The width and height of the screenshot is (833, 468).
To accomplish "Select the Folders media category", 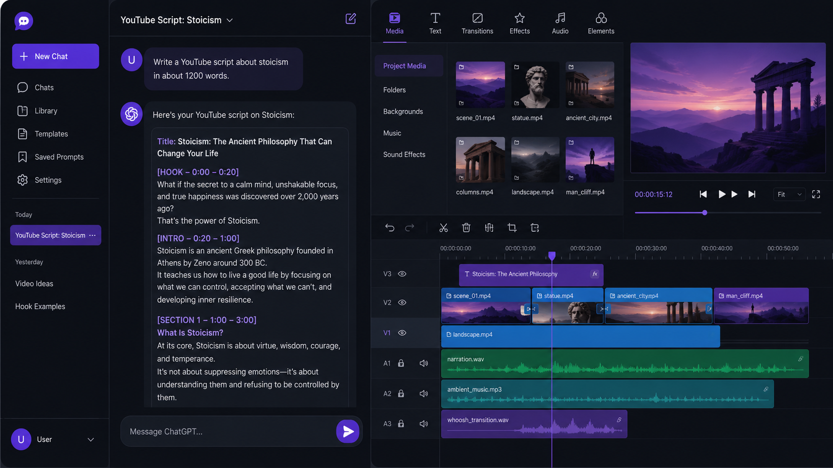I will 395,90.
